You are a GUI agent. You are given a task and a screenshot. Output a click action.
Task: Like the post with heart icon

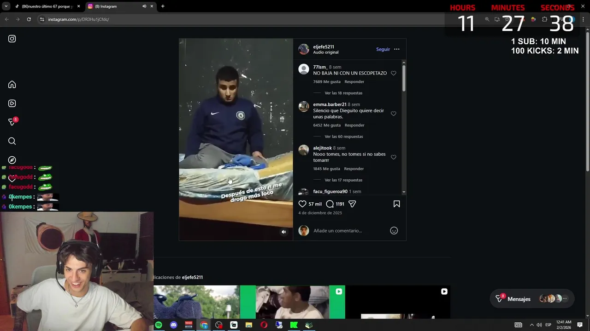(x=302, y=204)
